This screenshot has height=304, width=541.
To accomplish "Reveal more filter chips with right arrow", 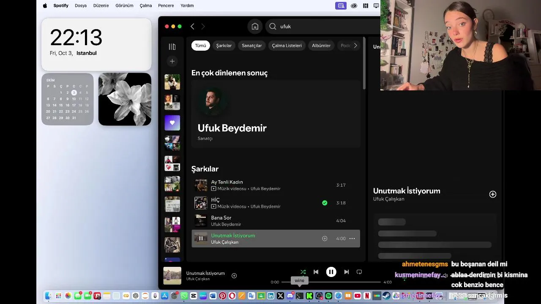I will coord(355,46).
